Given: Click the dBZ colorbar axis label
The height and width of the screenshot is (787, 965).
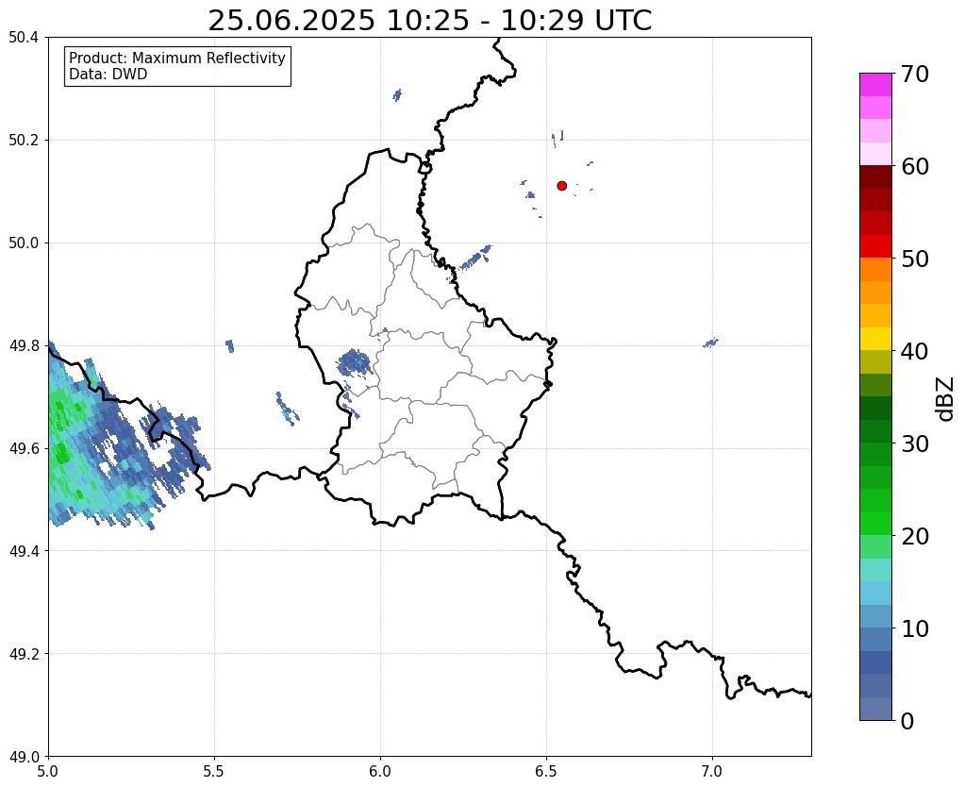Looking at the screenshot, I should point(946,399).
